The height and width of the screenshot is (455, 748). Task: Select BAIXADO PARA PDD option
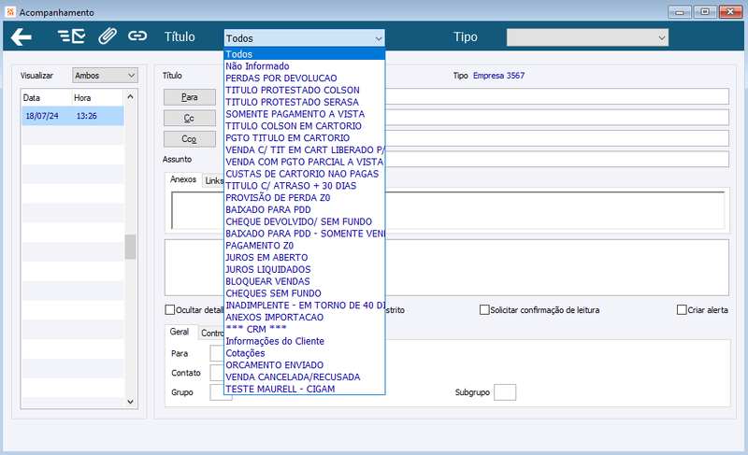point(305,209)
